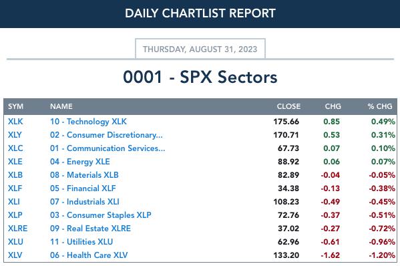Viewport: 400px width, 266px height.
Task: Select the XLE ticker symbol
Action: (15, 162)
